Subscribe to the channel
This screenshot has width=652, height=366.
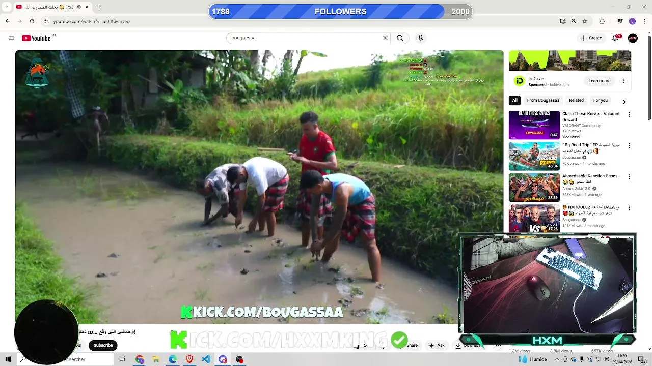pyautogui.click(x=103, y=345)
